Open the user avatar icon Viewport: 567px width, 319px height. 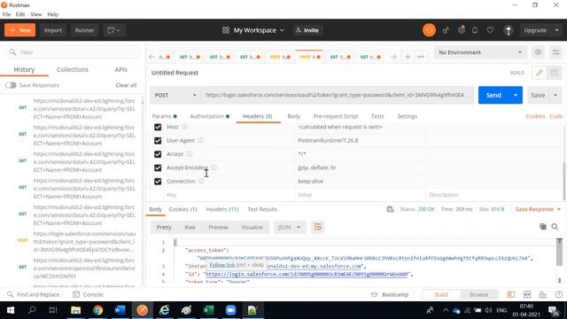[509, 30]
